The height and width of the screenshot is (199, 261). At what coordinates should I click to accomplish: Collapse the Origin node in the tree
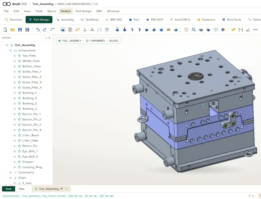click(5, 178)
